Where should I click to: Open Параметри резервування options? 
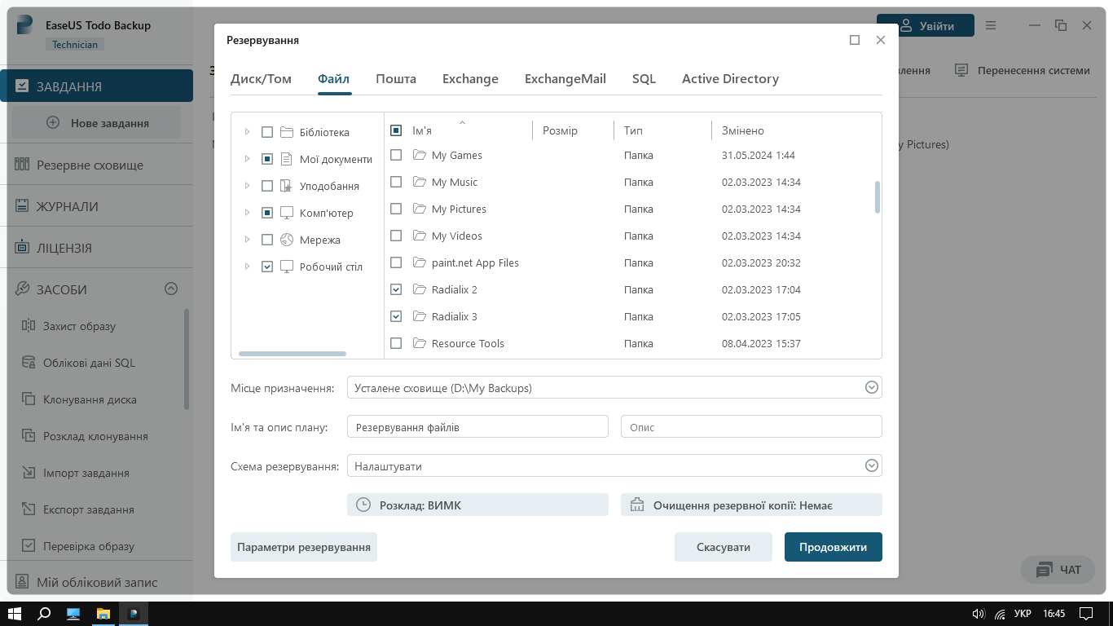304,547
